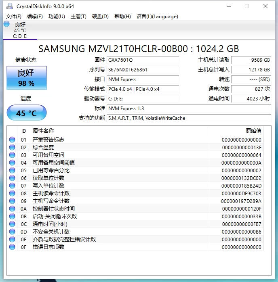Image resolution: width=278 pixels, height=282 pixels.
Task: Select the disk status orb in drive tab
Action: 6,24
